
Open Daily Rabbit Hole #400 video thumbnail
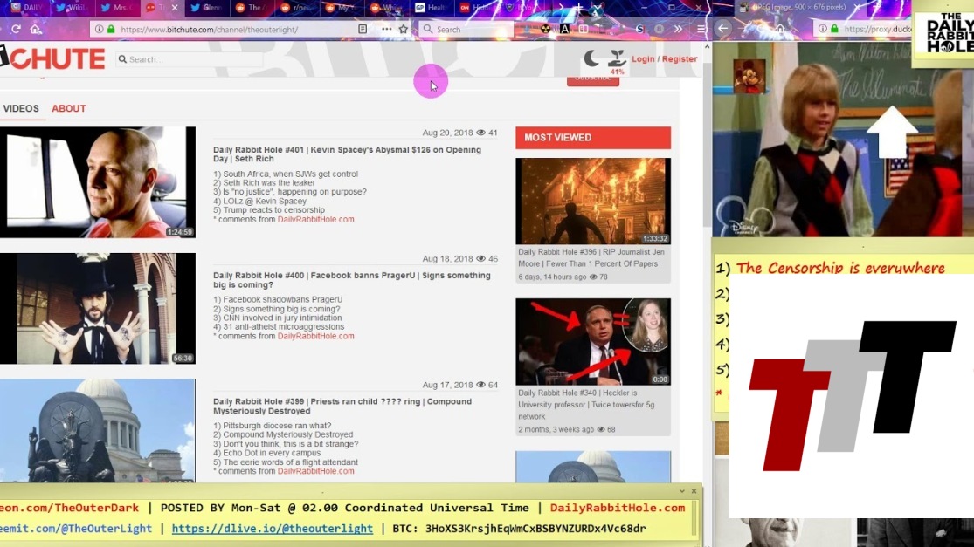(x=97, y=308)
